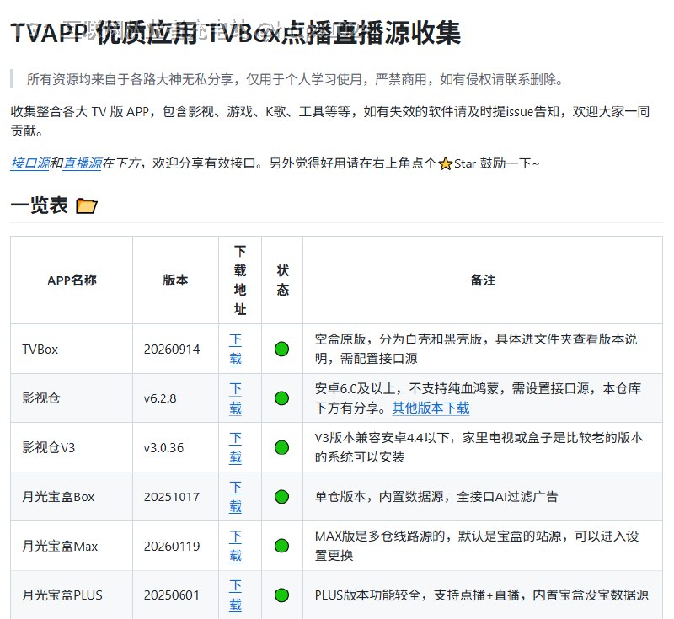
Task: Click the 一览表 heading
Action: click(39, 205)
